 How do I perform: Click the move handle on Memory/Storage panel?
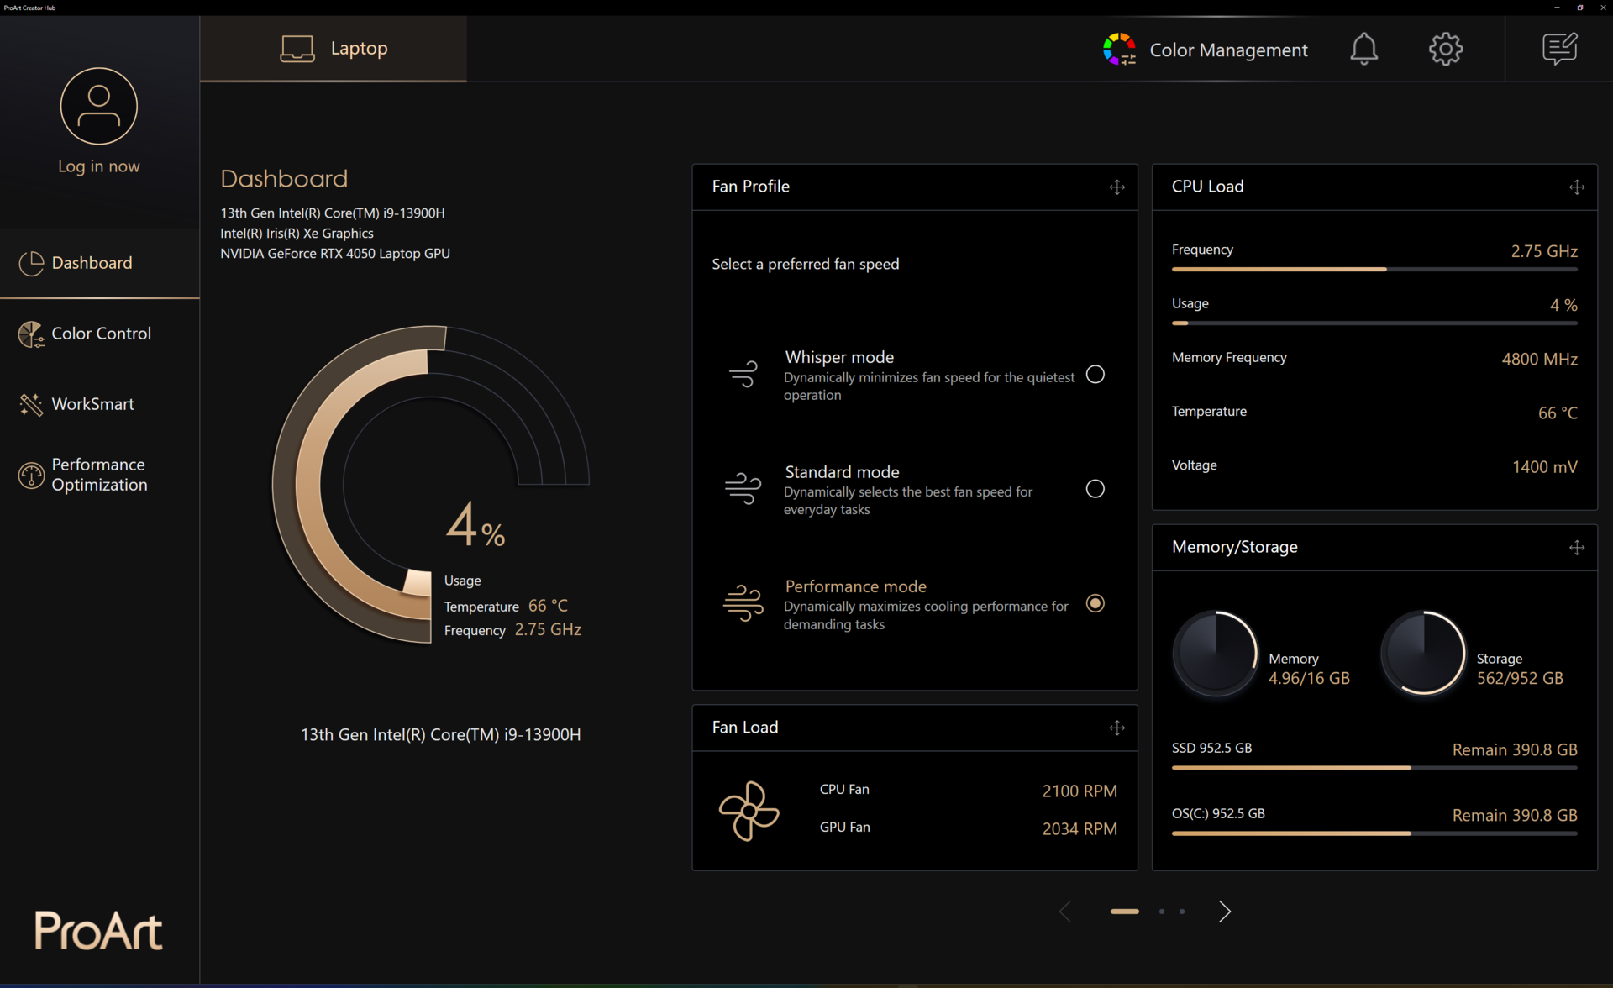click(x=1576, y=548)
